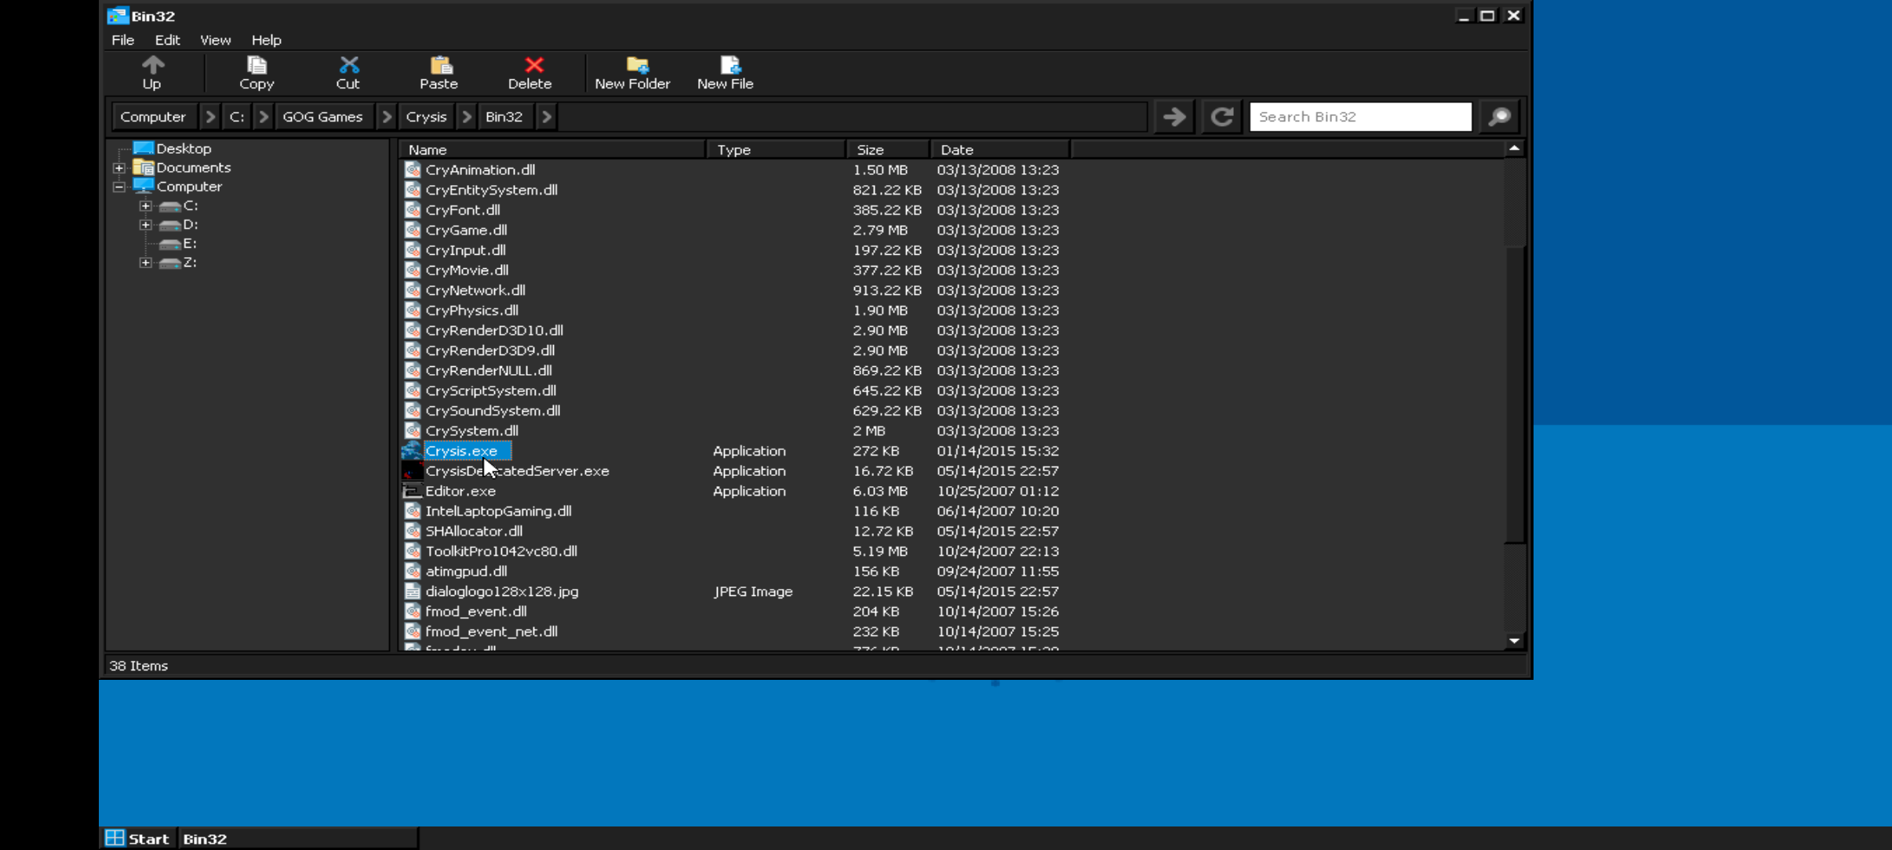1892x850 pixels.
Task: Select the Crysis.exe file icon
Action: pyautogui.click(x=412, y=451)
